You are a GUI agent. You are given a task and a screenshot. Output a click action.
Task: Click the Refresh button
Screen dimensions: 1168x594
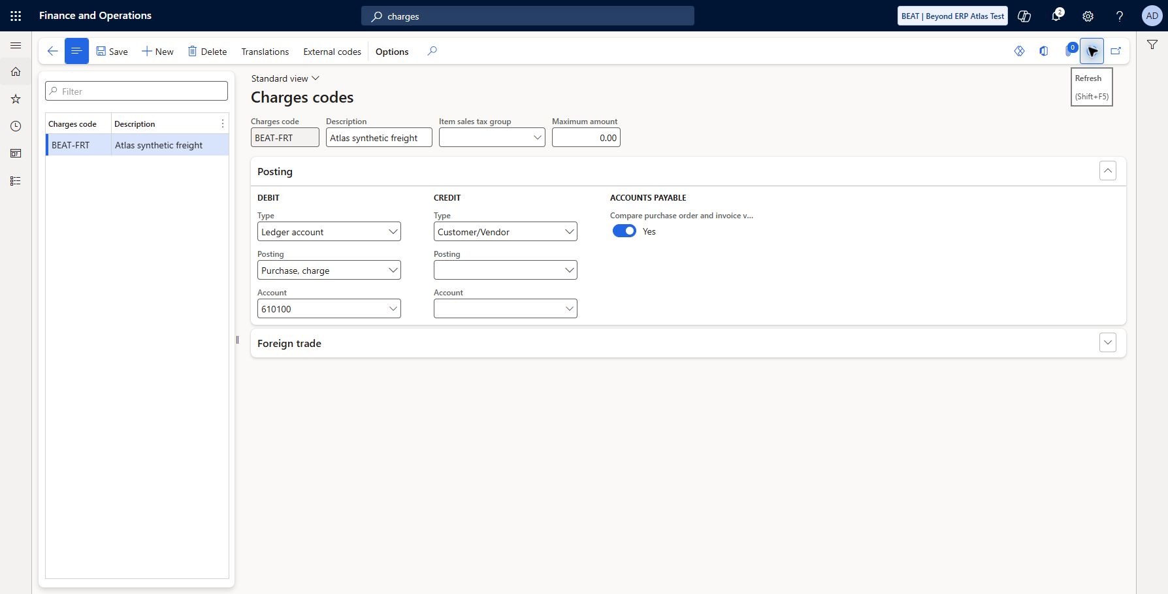pyautogui.click(x=1092, y=51)
